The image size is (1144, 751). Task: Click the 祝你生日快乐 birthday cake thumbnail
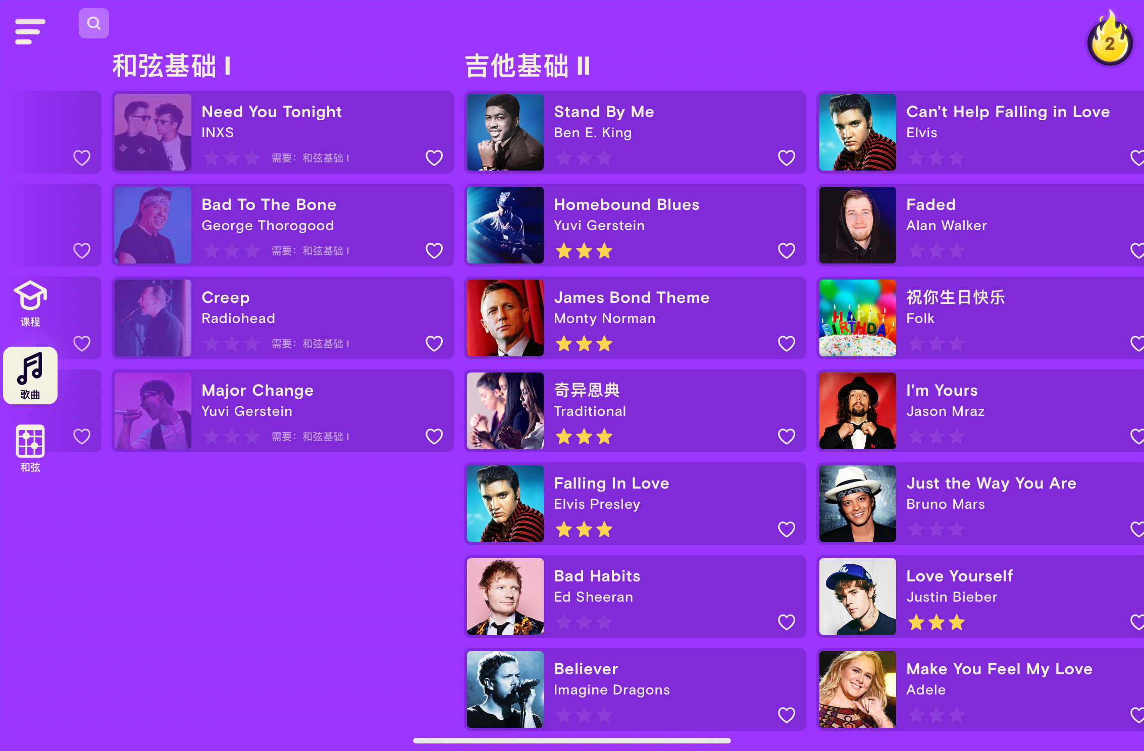858,318
